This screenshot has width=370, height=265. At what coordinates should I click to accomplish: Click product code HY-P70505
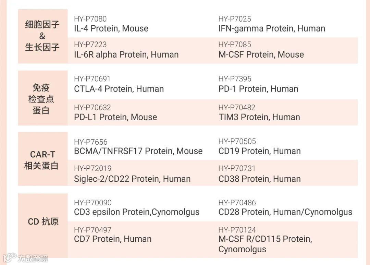[x=237, y=142]
